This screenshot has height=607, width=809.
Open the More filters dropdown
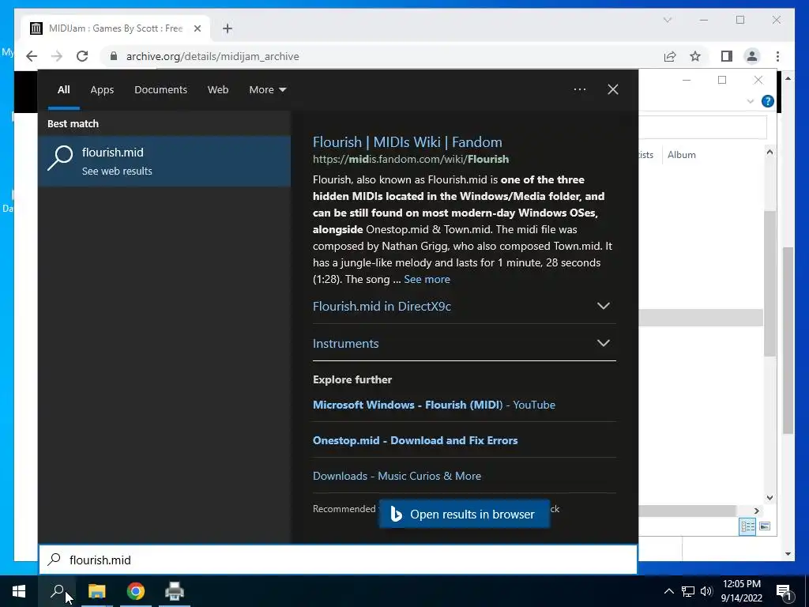click(x=267, y=90)
